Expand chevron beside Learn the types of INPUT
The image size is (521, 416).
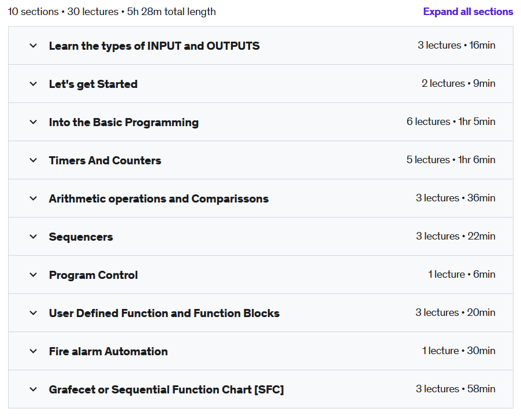(34, 46)
